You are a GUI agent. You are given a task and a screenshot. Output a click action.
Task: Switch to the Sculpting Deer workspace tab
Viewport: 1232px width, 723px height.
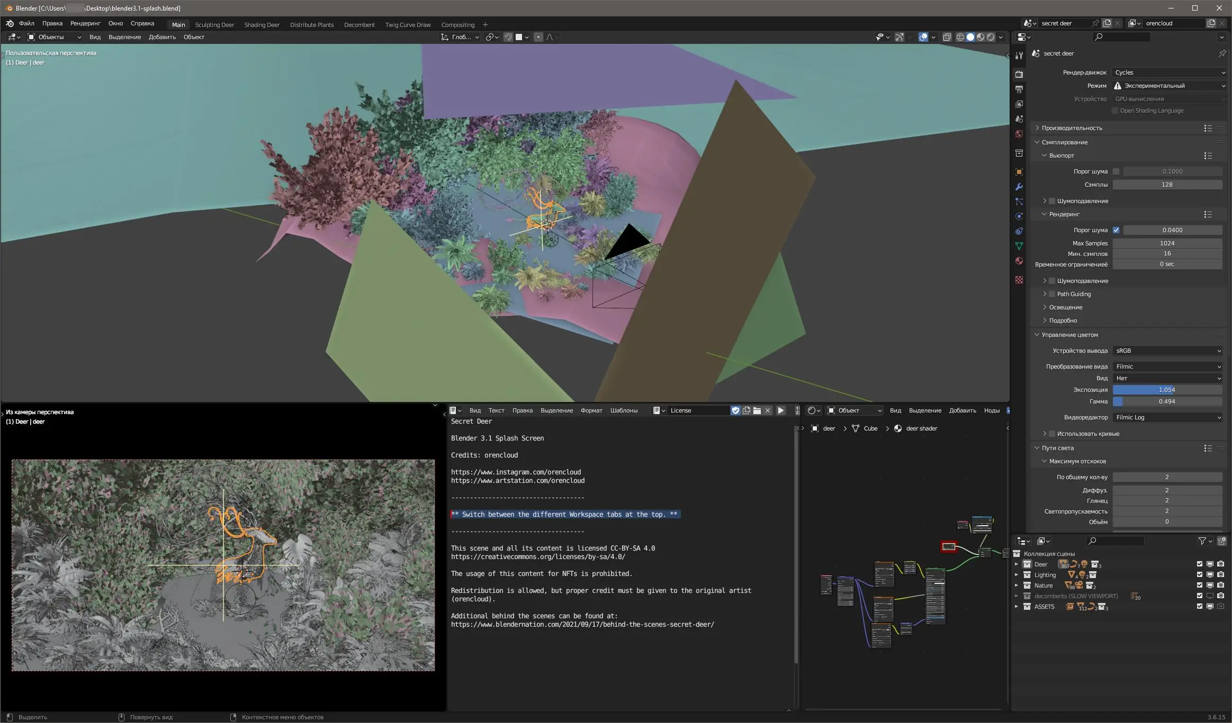point(214,25)
